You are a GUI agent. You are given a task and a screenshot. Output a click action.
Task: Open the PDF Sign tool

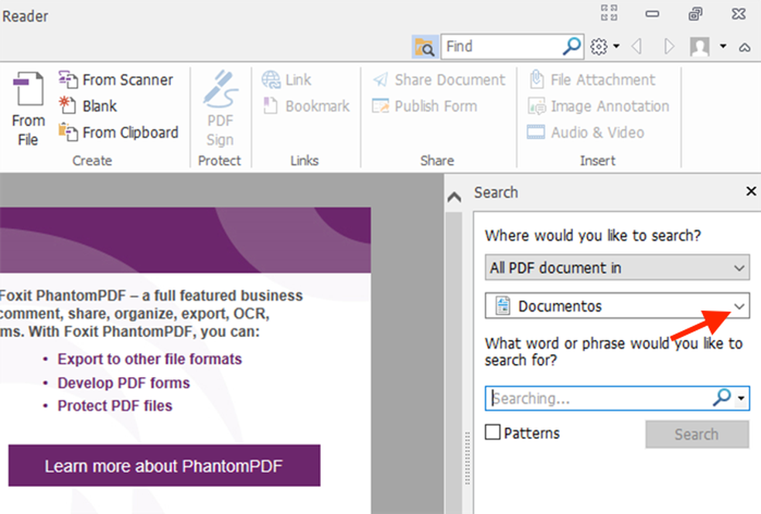(x=220, y=106)
